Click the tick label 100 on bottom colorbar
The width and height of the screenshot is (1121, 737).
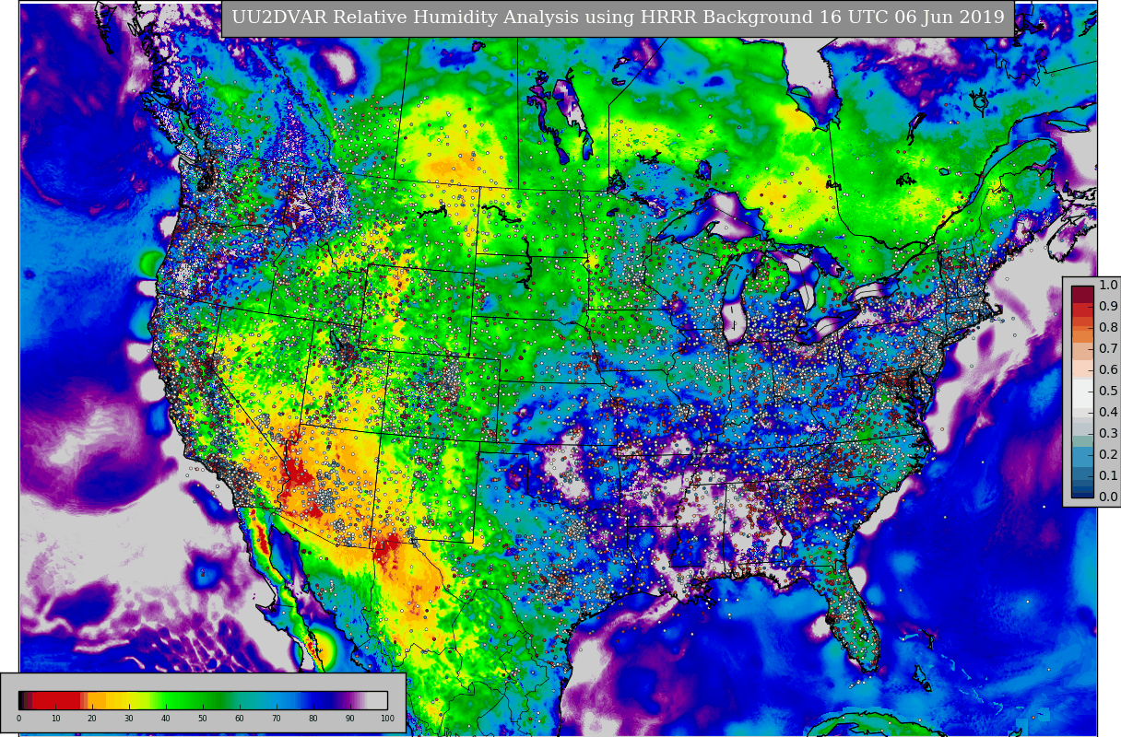click(x=387, y=719)
